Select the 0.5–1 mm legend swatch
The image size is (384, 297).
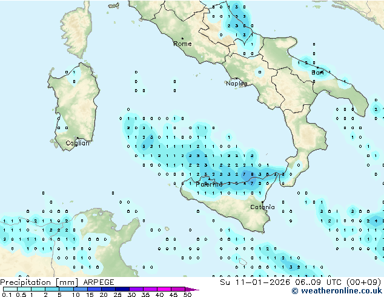point(24,289)
